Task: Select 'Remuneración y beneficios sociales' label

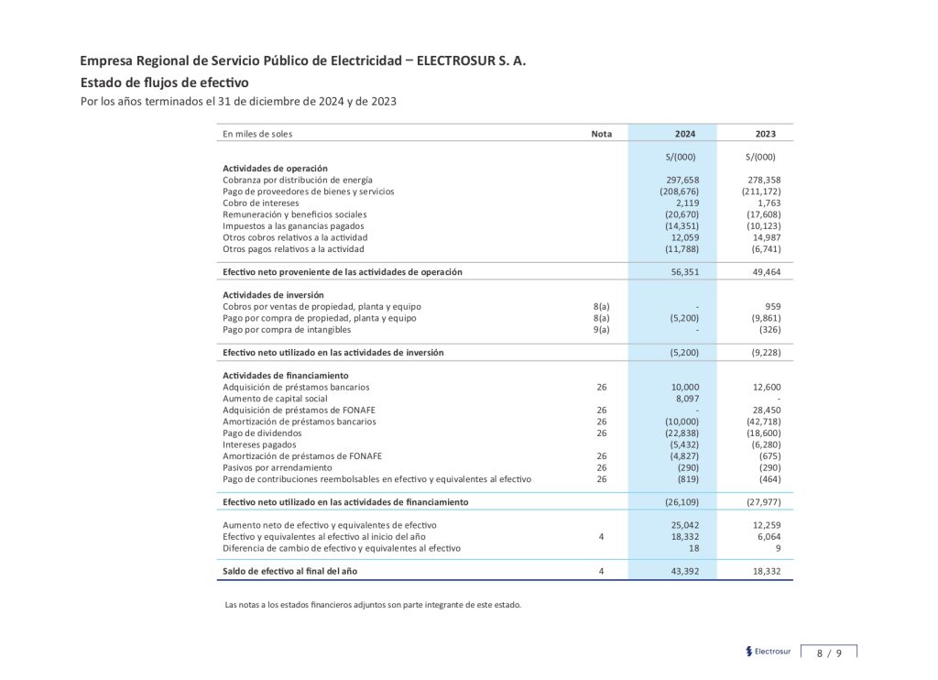Action: click(x=295, y=214)
